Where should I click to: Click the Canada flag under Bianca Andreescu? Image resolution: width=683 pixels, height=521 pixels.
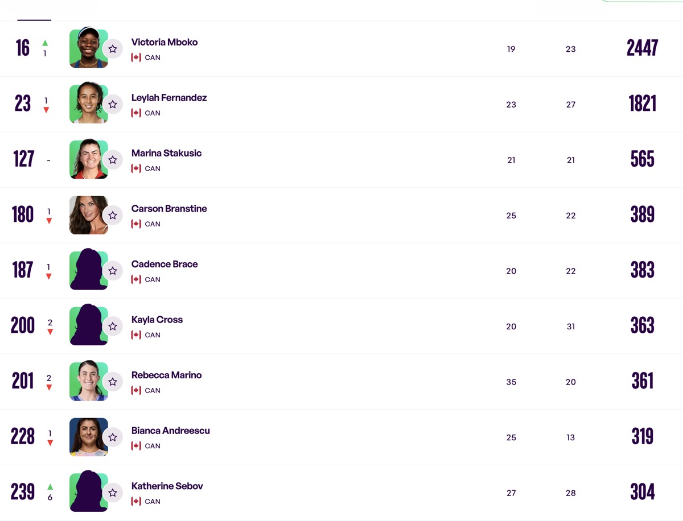[x=136, y=446]
